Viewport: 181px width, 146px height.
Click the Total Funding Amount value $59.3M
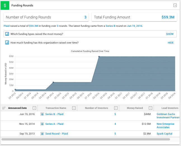click(x=168, y=17)
